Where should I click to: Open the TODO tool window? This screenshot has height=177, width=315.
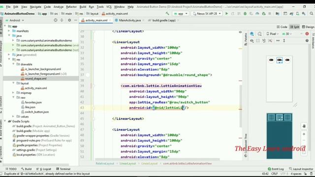point(11,169)
